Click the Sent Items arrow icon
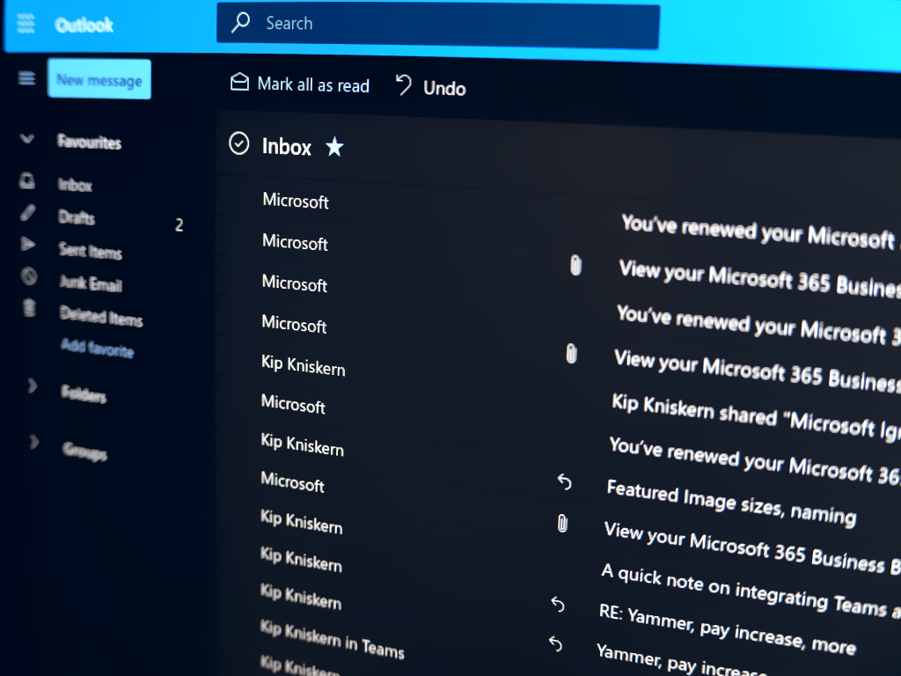 pos(27,244)
